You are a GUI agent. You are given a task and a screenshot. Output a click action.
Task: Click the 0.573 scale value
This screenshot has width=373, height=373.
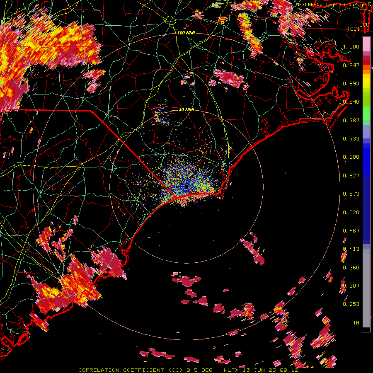[351, 194]
